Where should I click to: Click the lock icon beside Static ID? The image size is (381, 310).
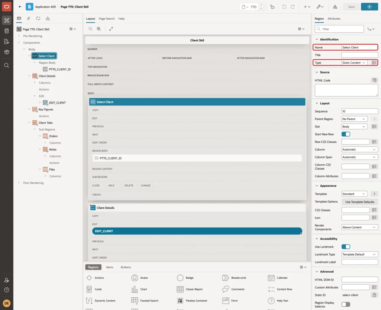pyautogui.click(x=374, y=295)
